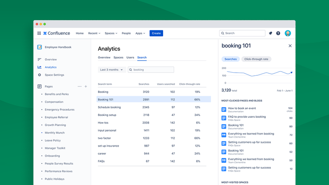Select the input personal row
This screenshot has height=185, width=329.
(x=152, y=130)
